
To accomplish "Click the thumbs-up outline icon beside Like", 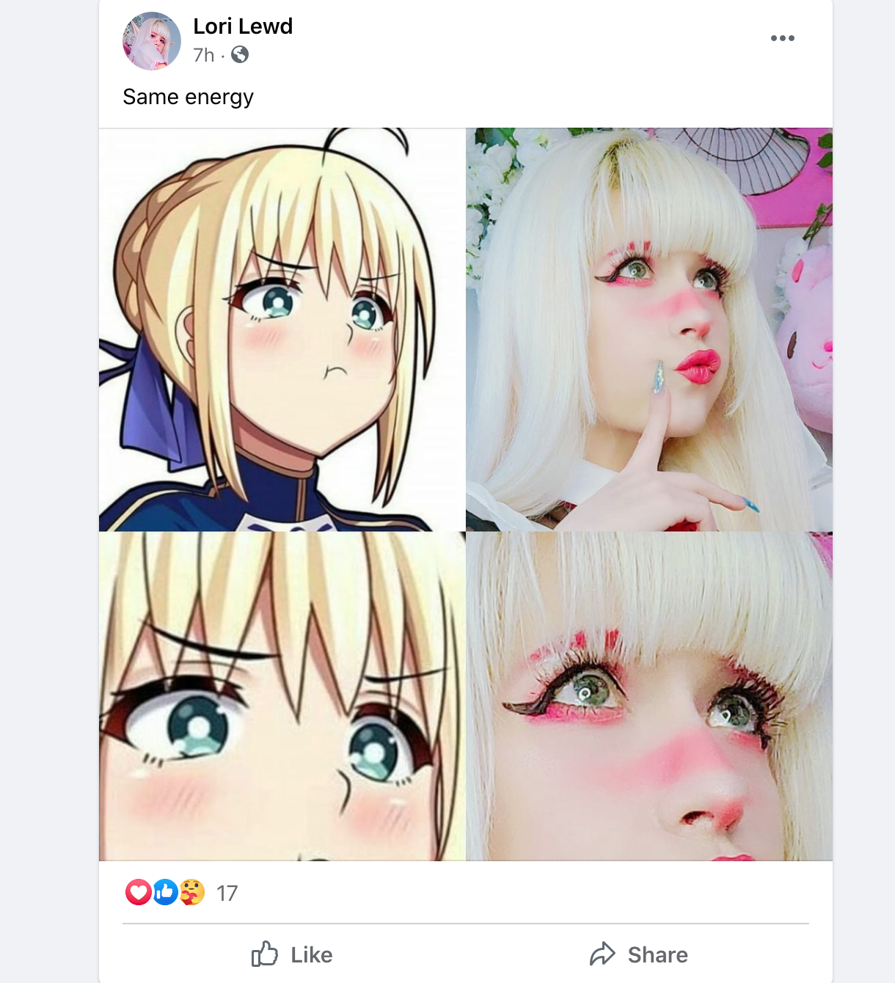I will [x=265, y=954].
